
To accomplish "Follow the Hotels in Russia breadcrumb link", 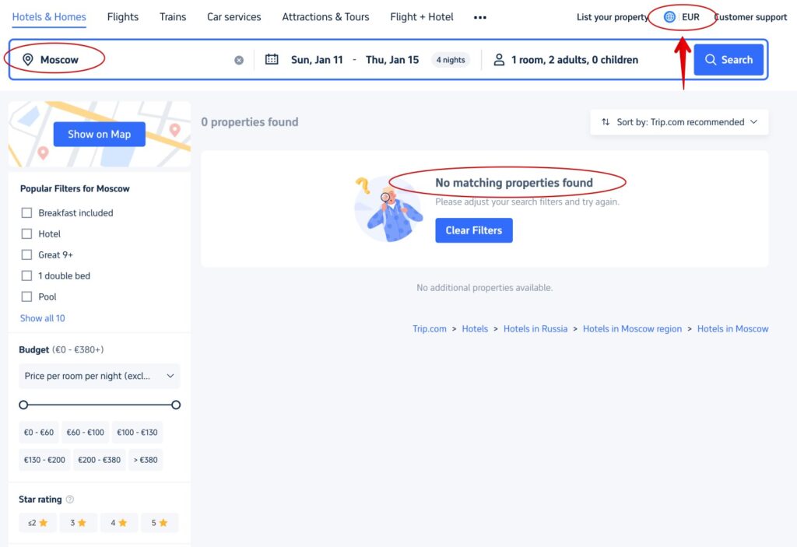I will coord(535,328).
